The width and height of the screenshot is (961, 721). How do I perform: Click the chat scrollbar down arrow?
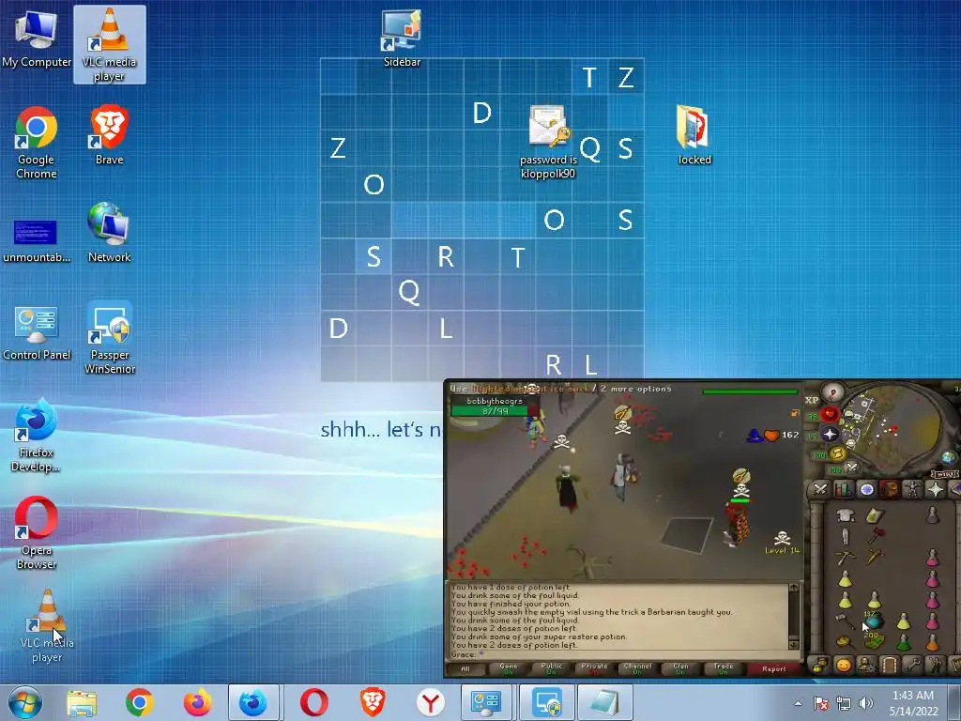tap(794, 645)
